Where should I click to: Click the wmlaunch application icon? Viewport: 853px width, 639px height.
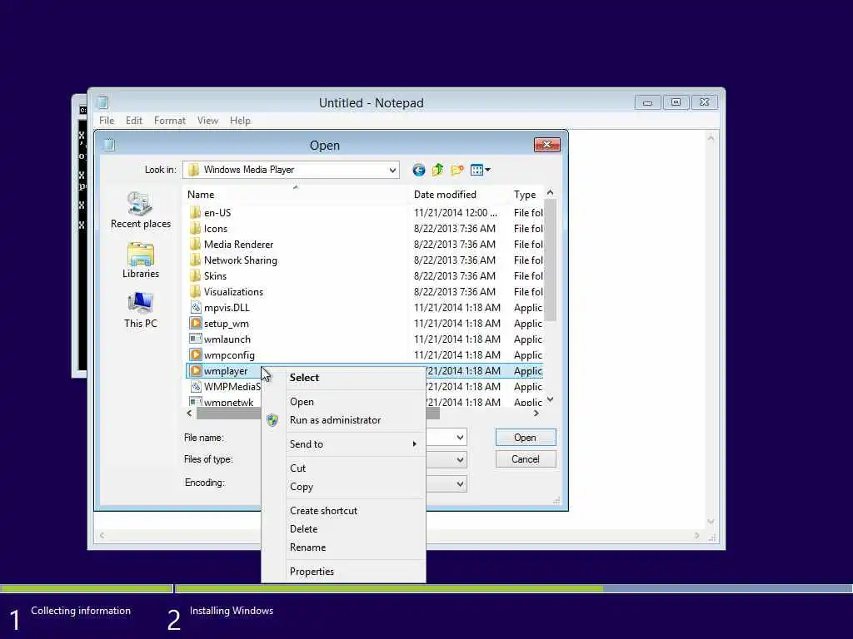(x=196, y=339)
